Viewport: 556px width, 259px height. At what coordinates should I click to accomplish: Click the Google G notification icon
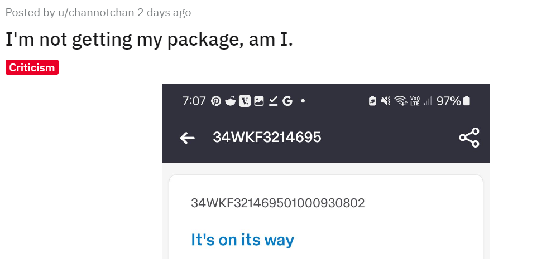tap(287, 101)
